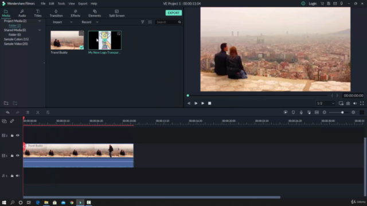Open the View menu
This screenshot has width=367, height=206.
(x=72, y=3)
